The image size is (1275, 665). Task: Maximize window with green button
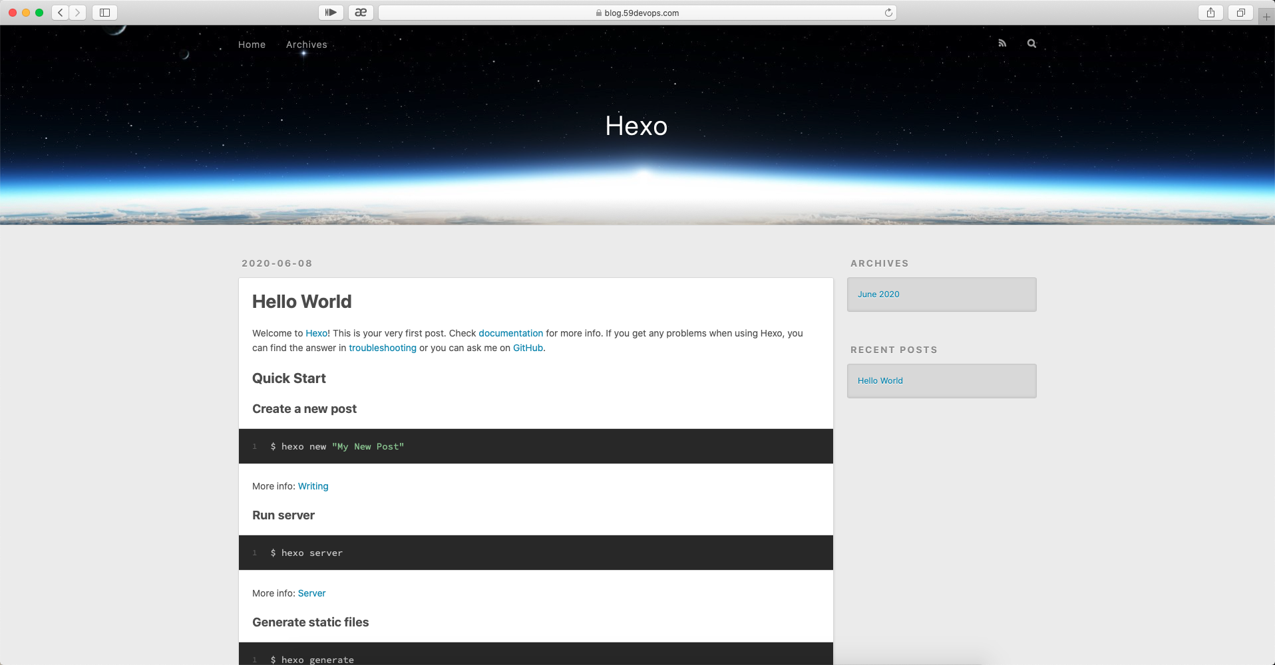39,13
